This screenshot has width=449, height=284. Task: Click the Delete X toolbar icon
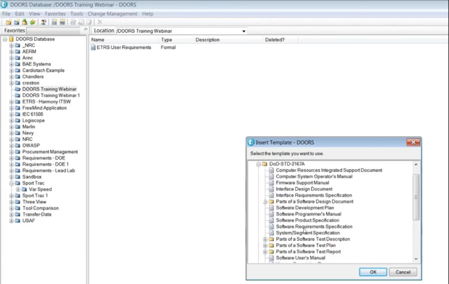(100, 22)
